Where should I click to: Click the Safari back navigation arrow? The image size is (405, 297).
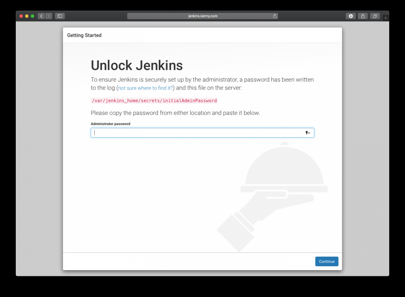41,16
